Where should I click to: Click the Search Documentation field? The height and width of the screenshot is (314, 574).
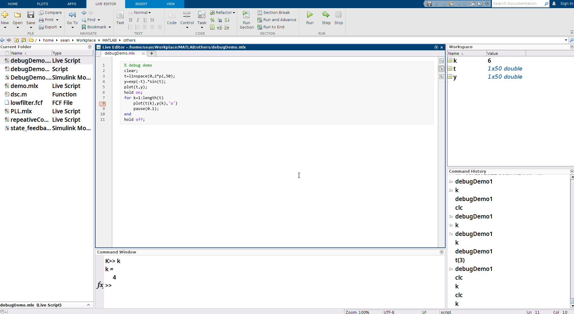point(519,4)
